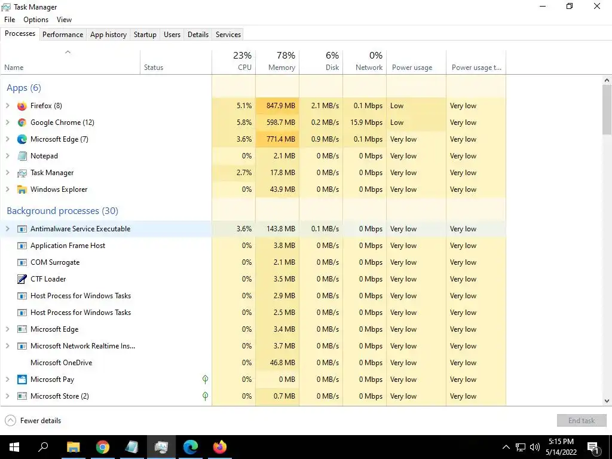Open the File menu
Screen dimensions: 612x459
tap(10, 20)
